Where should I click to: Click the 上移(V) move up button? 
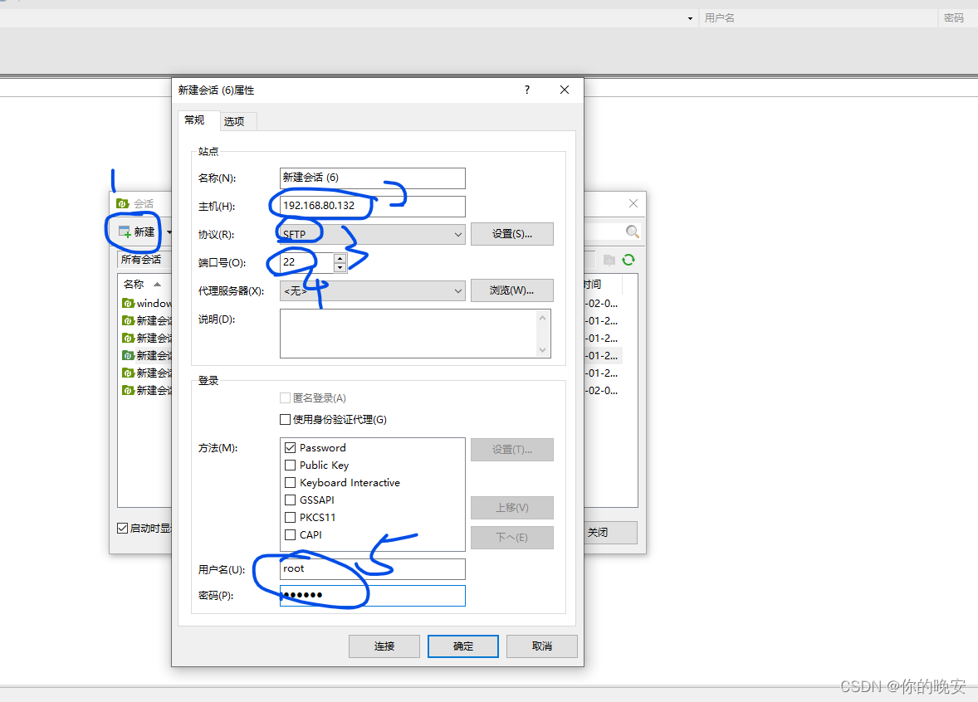tap(512, 508)
